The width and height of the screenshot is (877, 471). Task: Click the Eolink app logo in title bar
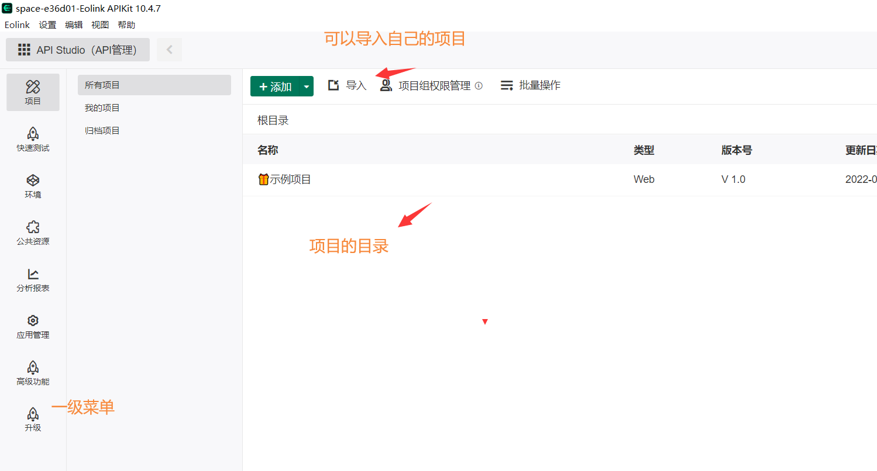(7, 8)
